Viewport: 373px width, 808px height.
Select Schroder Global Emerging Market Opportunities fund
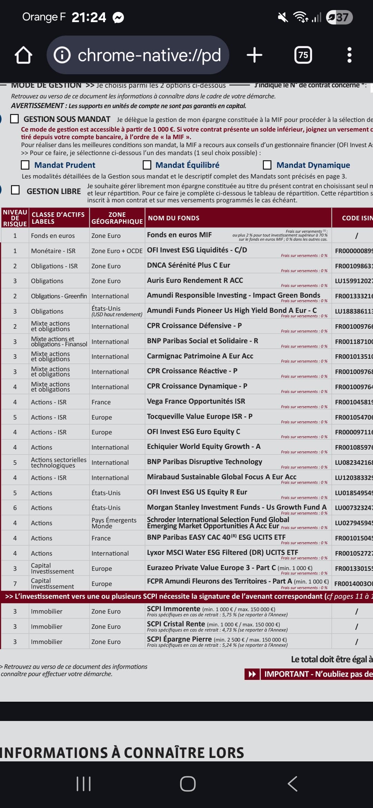(x=218, y=522)
